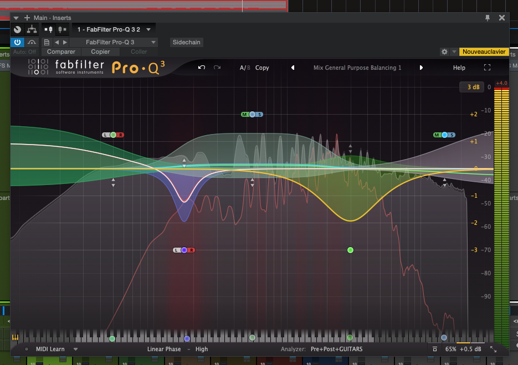
Task: Load next Studio One preset arrow
Action: [65, 42]
